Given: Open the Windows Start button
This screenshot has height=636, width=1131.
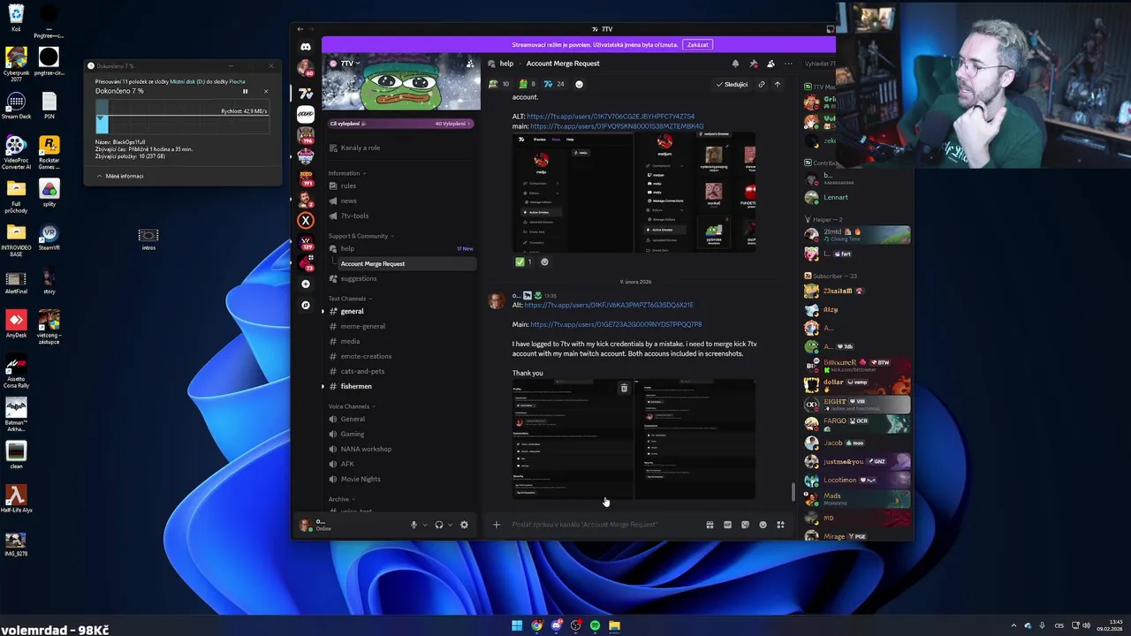Looking at the screenshot, I should click(x=517, y=625).
